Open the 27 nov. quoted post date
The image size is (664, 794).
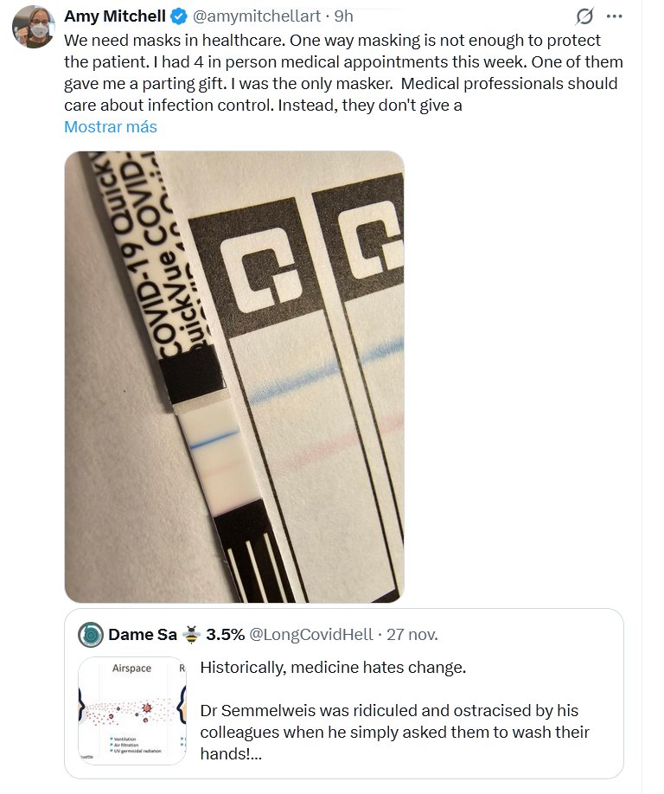pos(412,635)
